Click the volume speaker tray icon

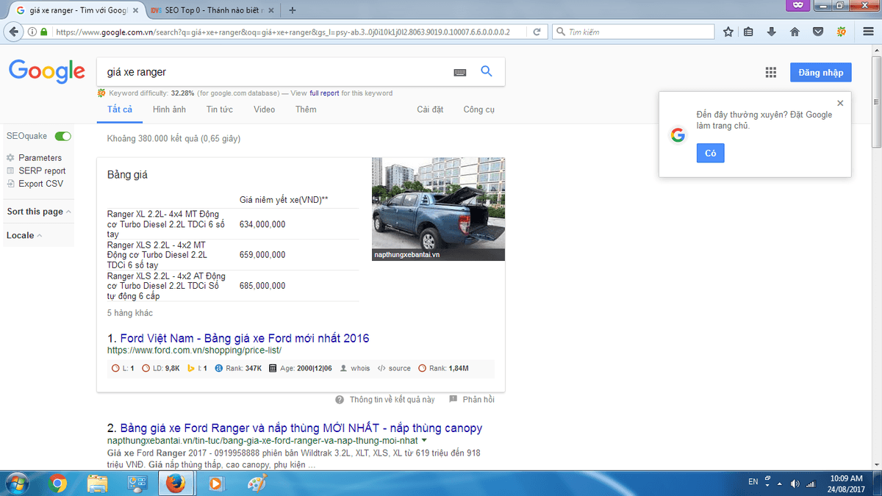click(x=795, y=483)
